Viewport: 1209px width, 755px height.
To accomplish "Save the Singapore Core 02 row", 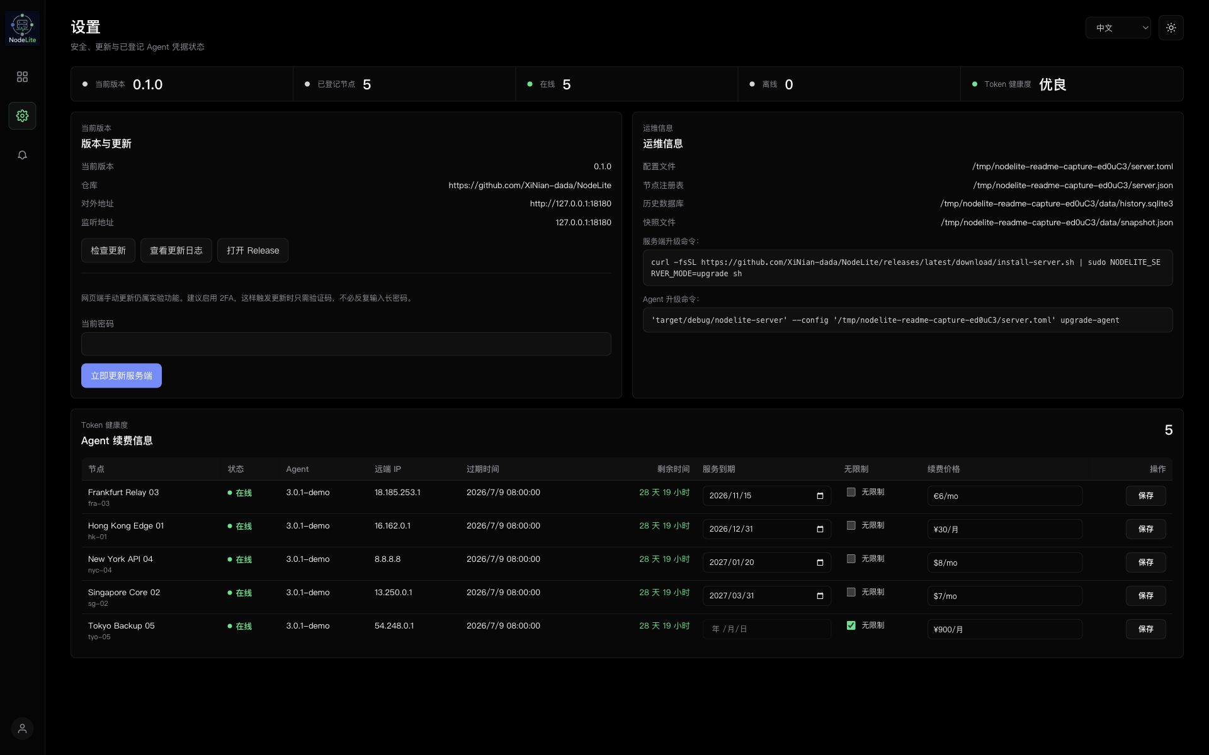I will (1145, 596).
